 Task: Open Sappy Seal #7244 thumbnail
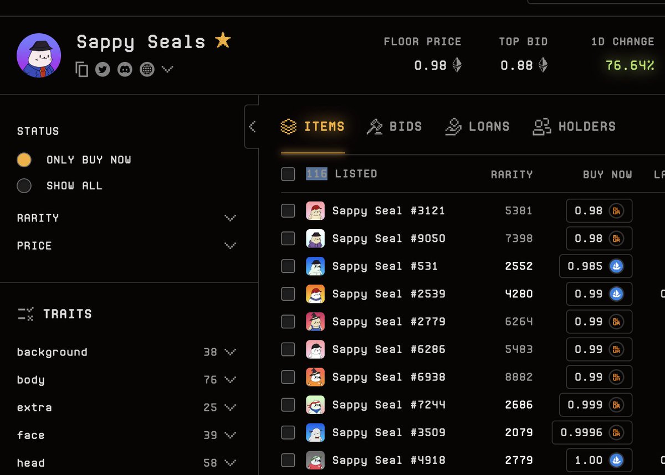[315, 405]
